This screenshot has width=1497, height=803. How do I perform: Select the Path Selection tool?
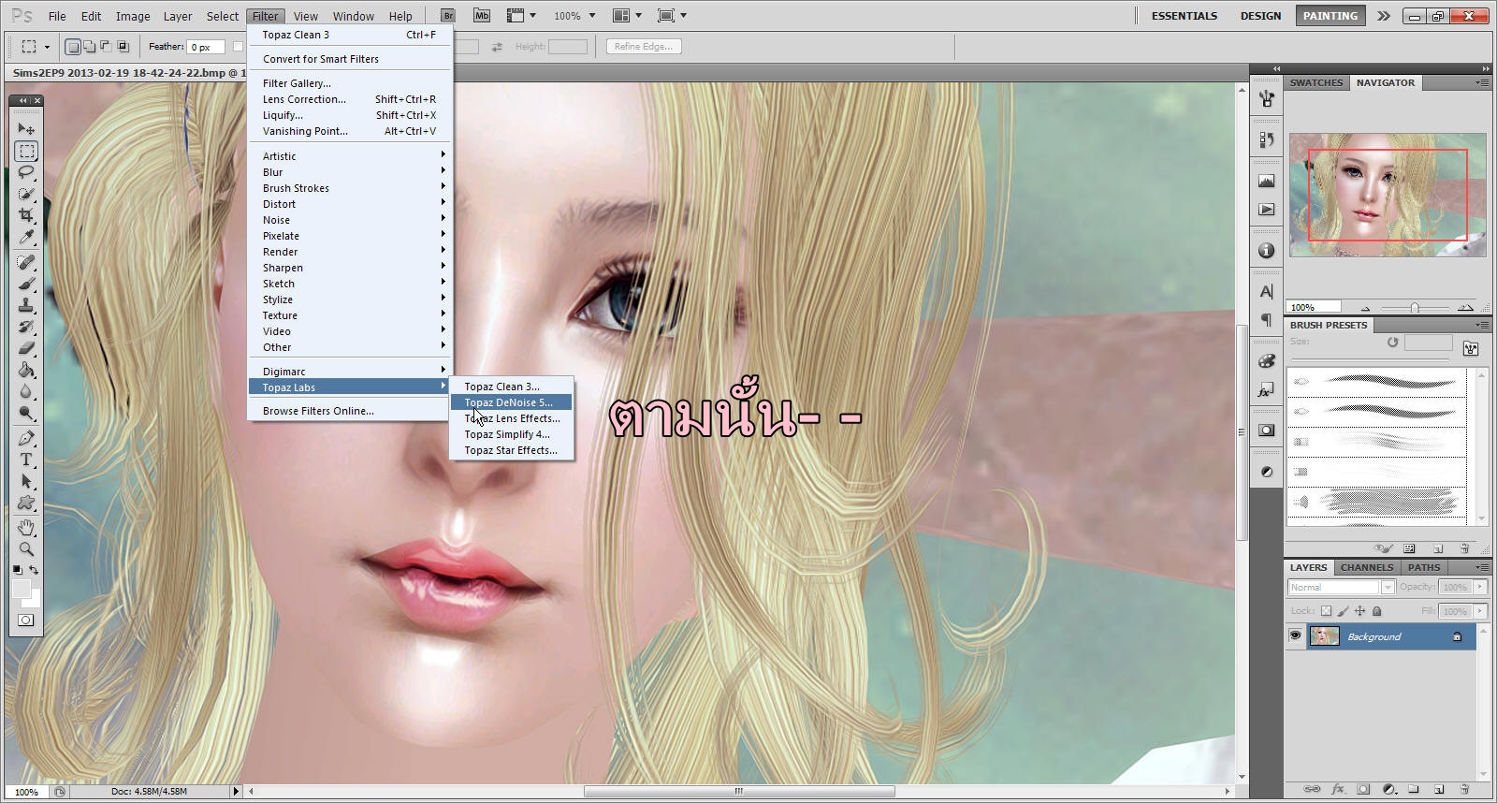[x=26, y=482]
